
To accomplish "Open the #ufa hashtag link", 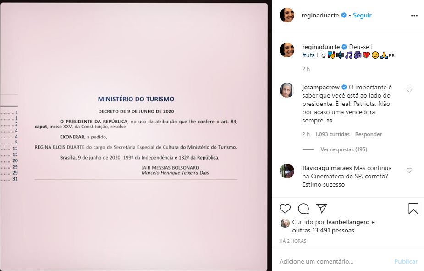I will [x=308, y=55].
